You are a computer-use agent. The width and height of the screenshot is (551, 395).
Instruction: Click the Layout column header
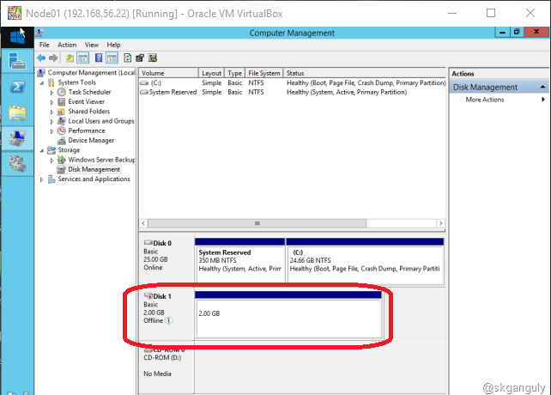click(211, 73)
